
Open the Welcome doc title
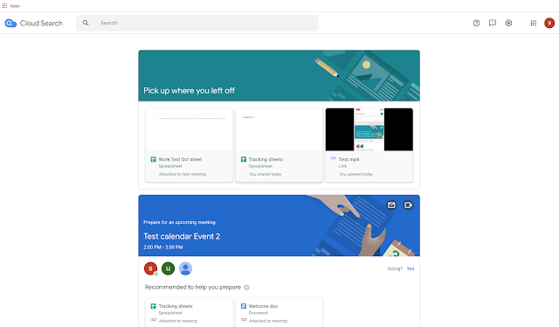263,306
